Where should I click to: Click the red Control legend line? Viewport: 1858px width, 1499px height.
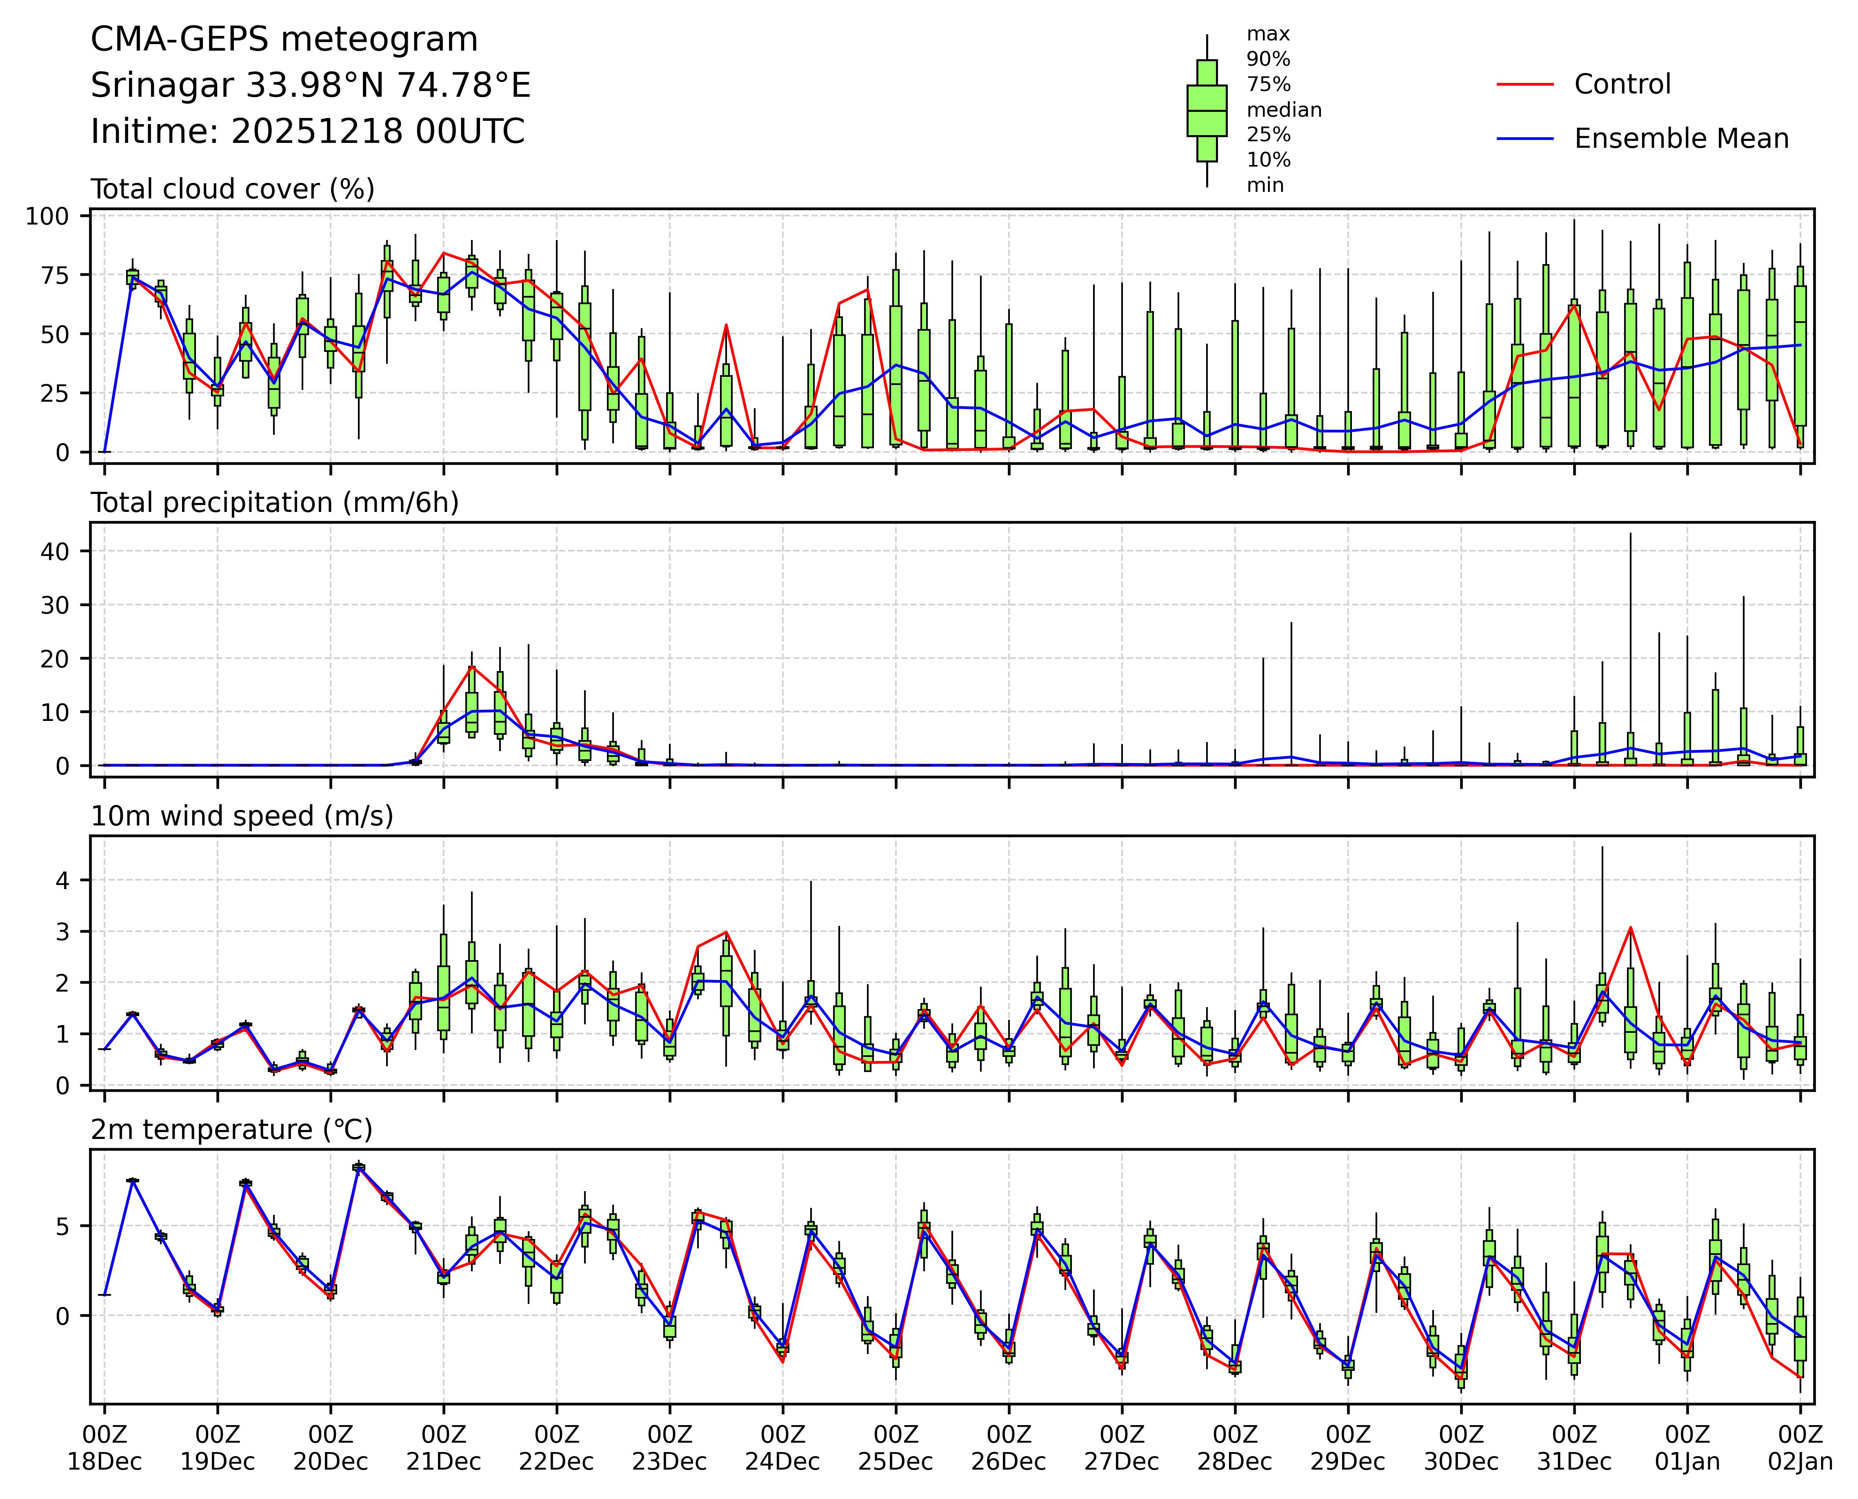click(1525, 85)
